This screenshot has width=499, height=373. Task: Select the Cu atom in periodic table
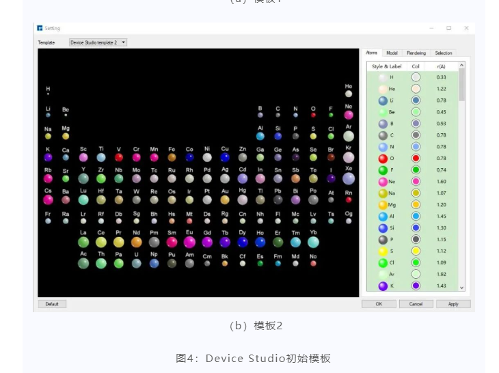point(225,157)
